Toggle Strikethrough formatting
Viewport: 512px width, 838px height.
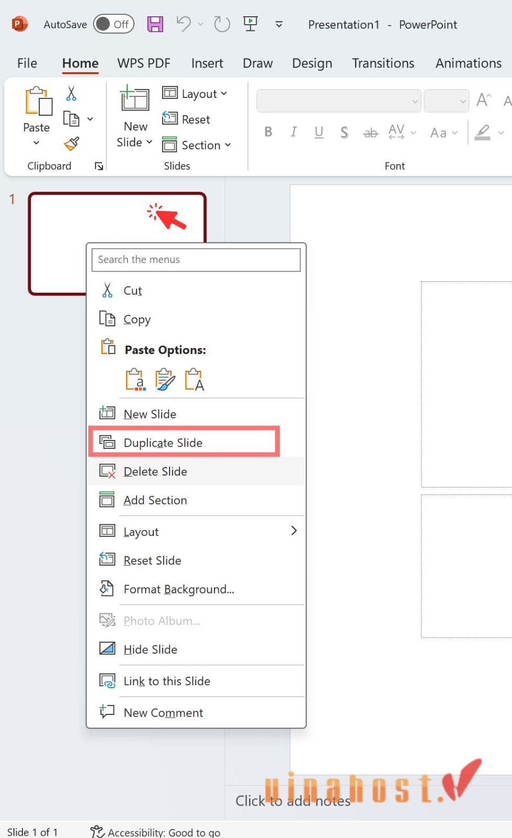click(370, 133)
